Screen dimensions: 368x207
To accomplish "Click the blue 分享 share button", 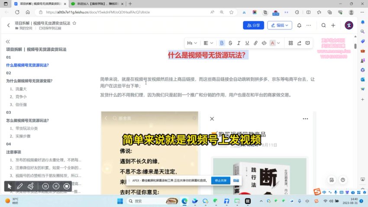I will pyautogui.click(x=253, y=26).
